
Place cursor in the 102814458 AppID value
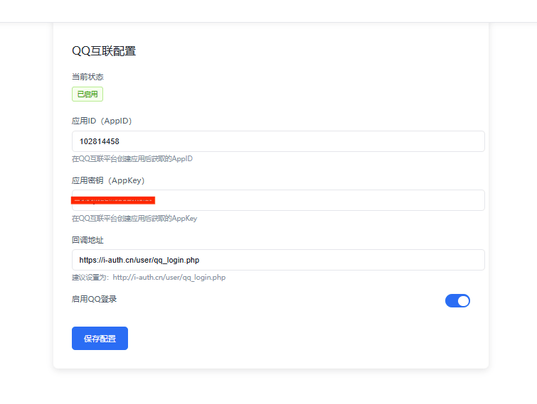[x=100, y=141]
